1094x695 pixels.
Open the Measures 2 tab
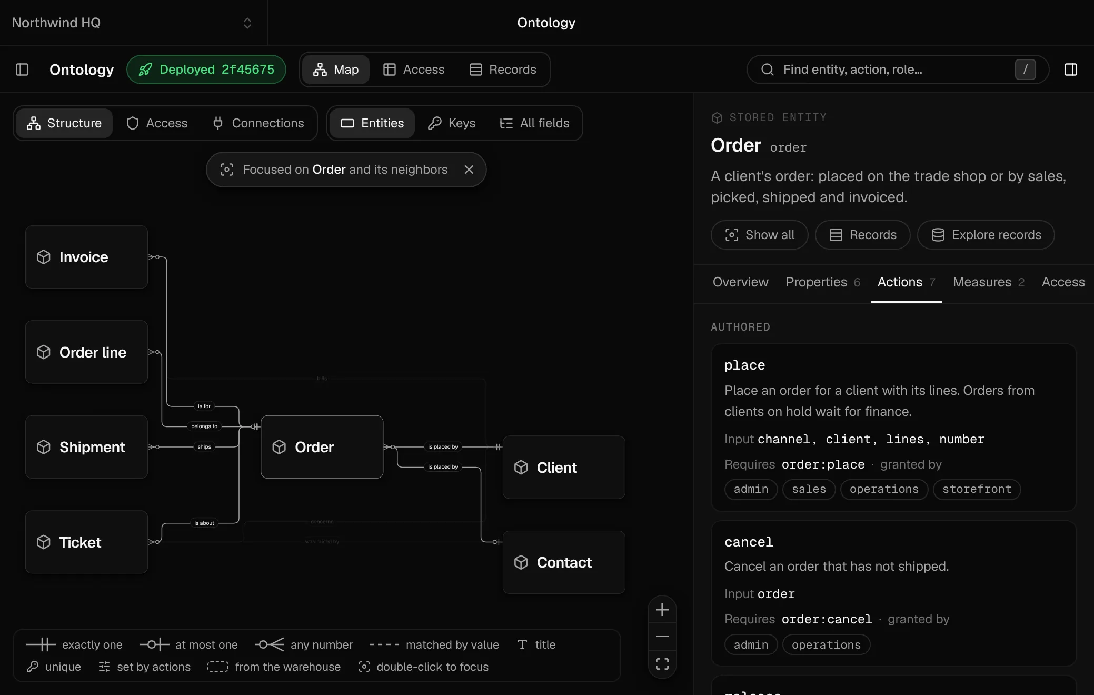tap(989, 282)
